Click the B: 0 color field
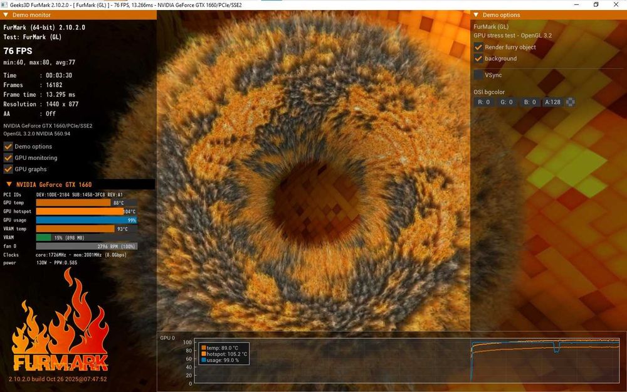 [x=530, y=102]
